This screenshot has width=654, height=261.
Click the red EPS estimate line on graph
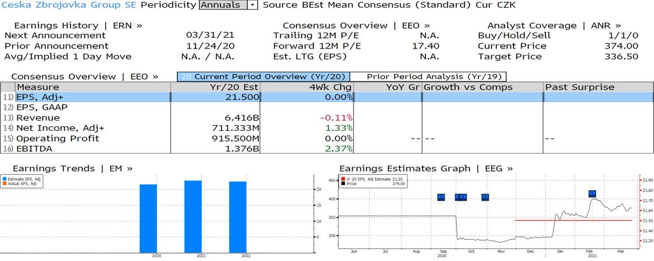573,220
